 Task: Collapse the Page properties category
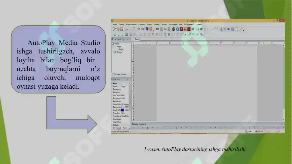112,84
